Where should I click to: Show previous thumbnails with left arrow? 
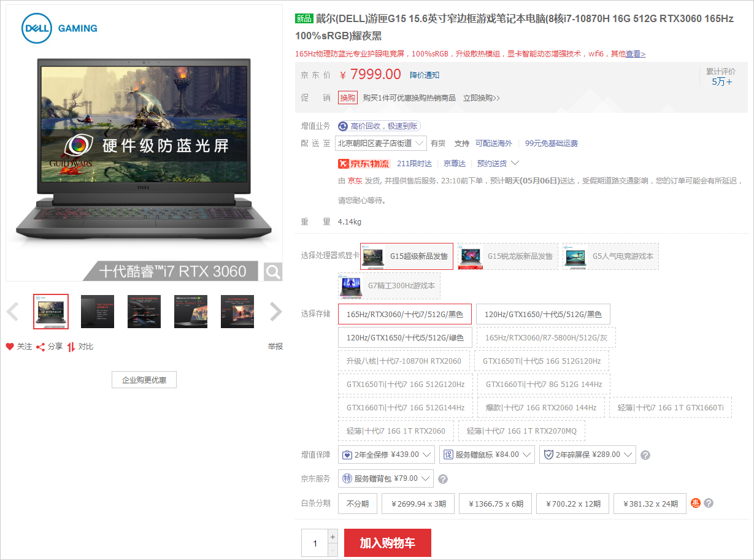pyautogui.click(x=12, y=312)
